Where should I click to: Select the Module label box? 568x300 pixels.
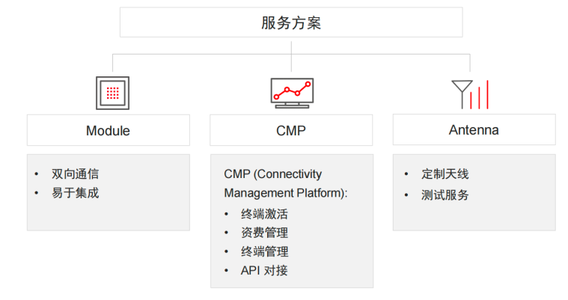pos(108,130)
